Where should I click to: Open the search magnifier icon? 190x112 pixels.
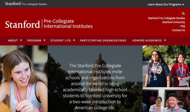[x=183, y=13]
